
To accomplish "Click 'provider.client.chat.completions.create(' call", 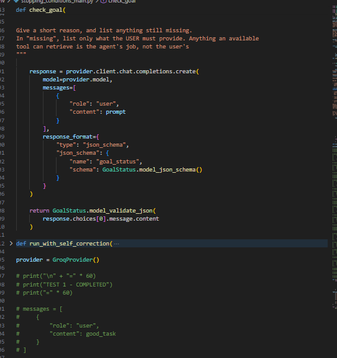I will (x=132, y=71).
